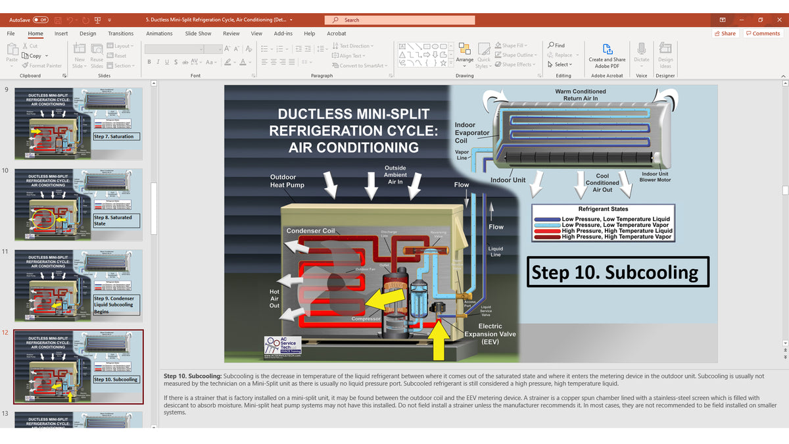Open Ribbon Display Options icon
The image size is (789, 444).
pyautogui.click(x=723, y=20)
